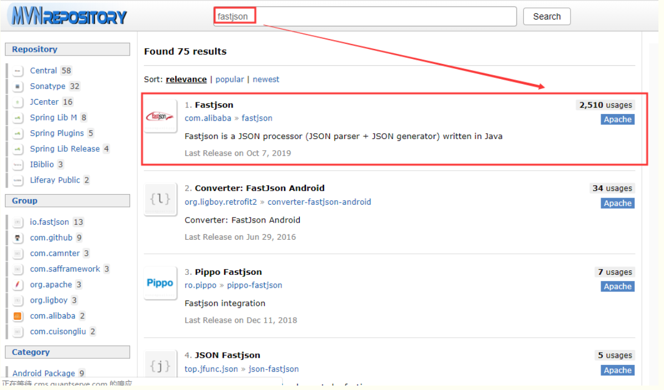Open the fastjson artifact link
The width and height of the screenshot is (664, 390).
point(257,118)
